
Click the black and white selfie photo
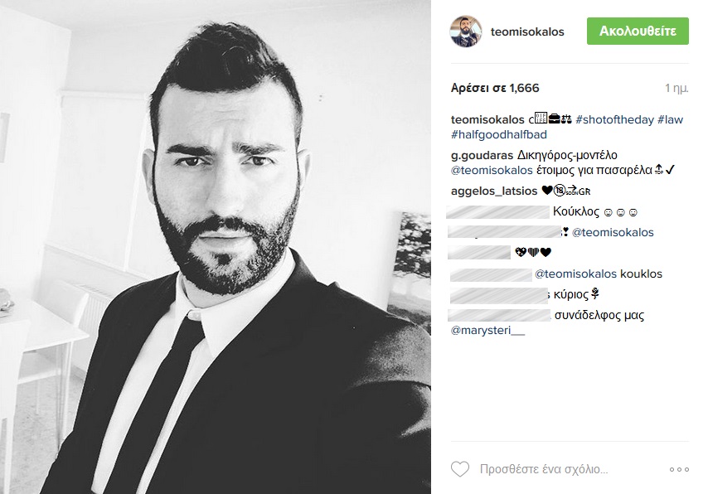216,247
